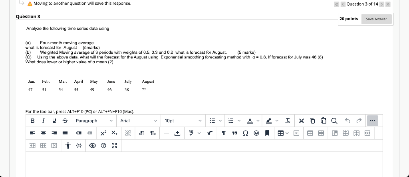The width and height of the screenshot is (409, 177).
Task: Open editor help
Action: [x=103, y=146]
